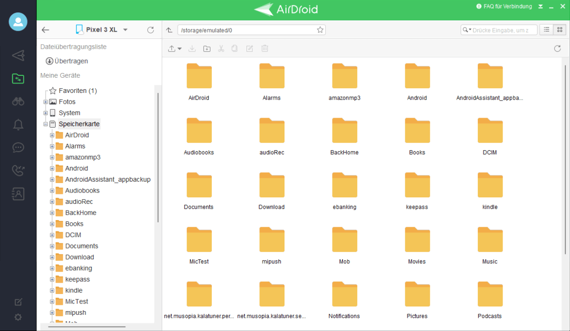Click the tree panel vertical scrollbar
The width and height of the screenshot is (570, 331).
[158, 158]
